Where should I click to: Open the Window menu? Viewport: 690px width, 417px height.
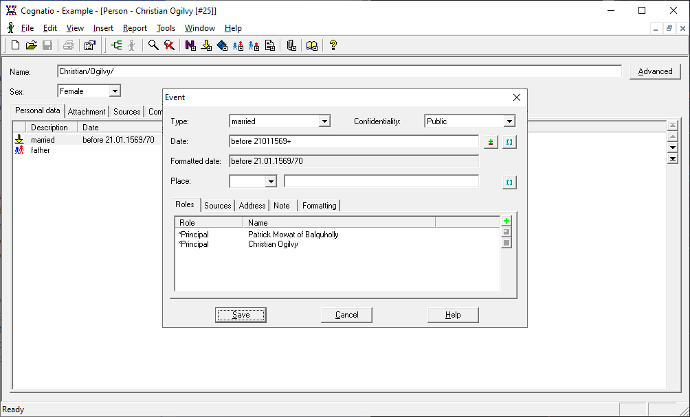click(x=200, y=28)
